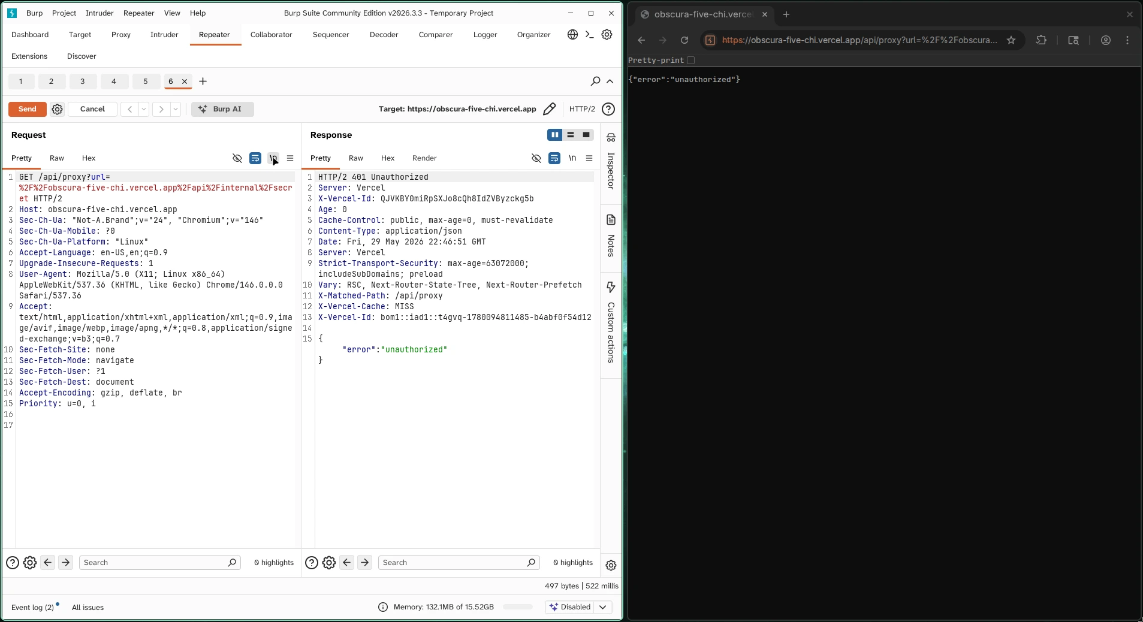The height and width of the screenshot is (622, 1143).
Task: Select top-bottom layout view
Action: coord(571,135)
